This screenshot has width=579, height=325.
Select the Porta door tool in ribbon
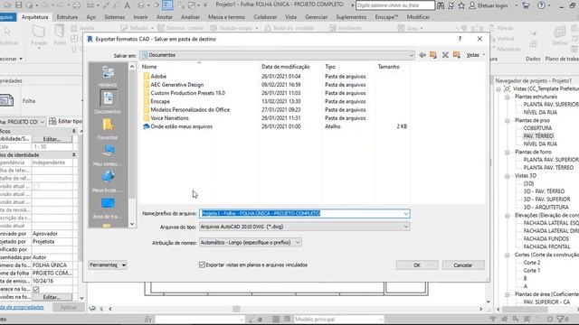click(x=60, y=36)
